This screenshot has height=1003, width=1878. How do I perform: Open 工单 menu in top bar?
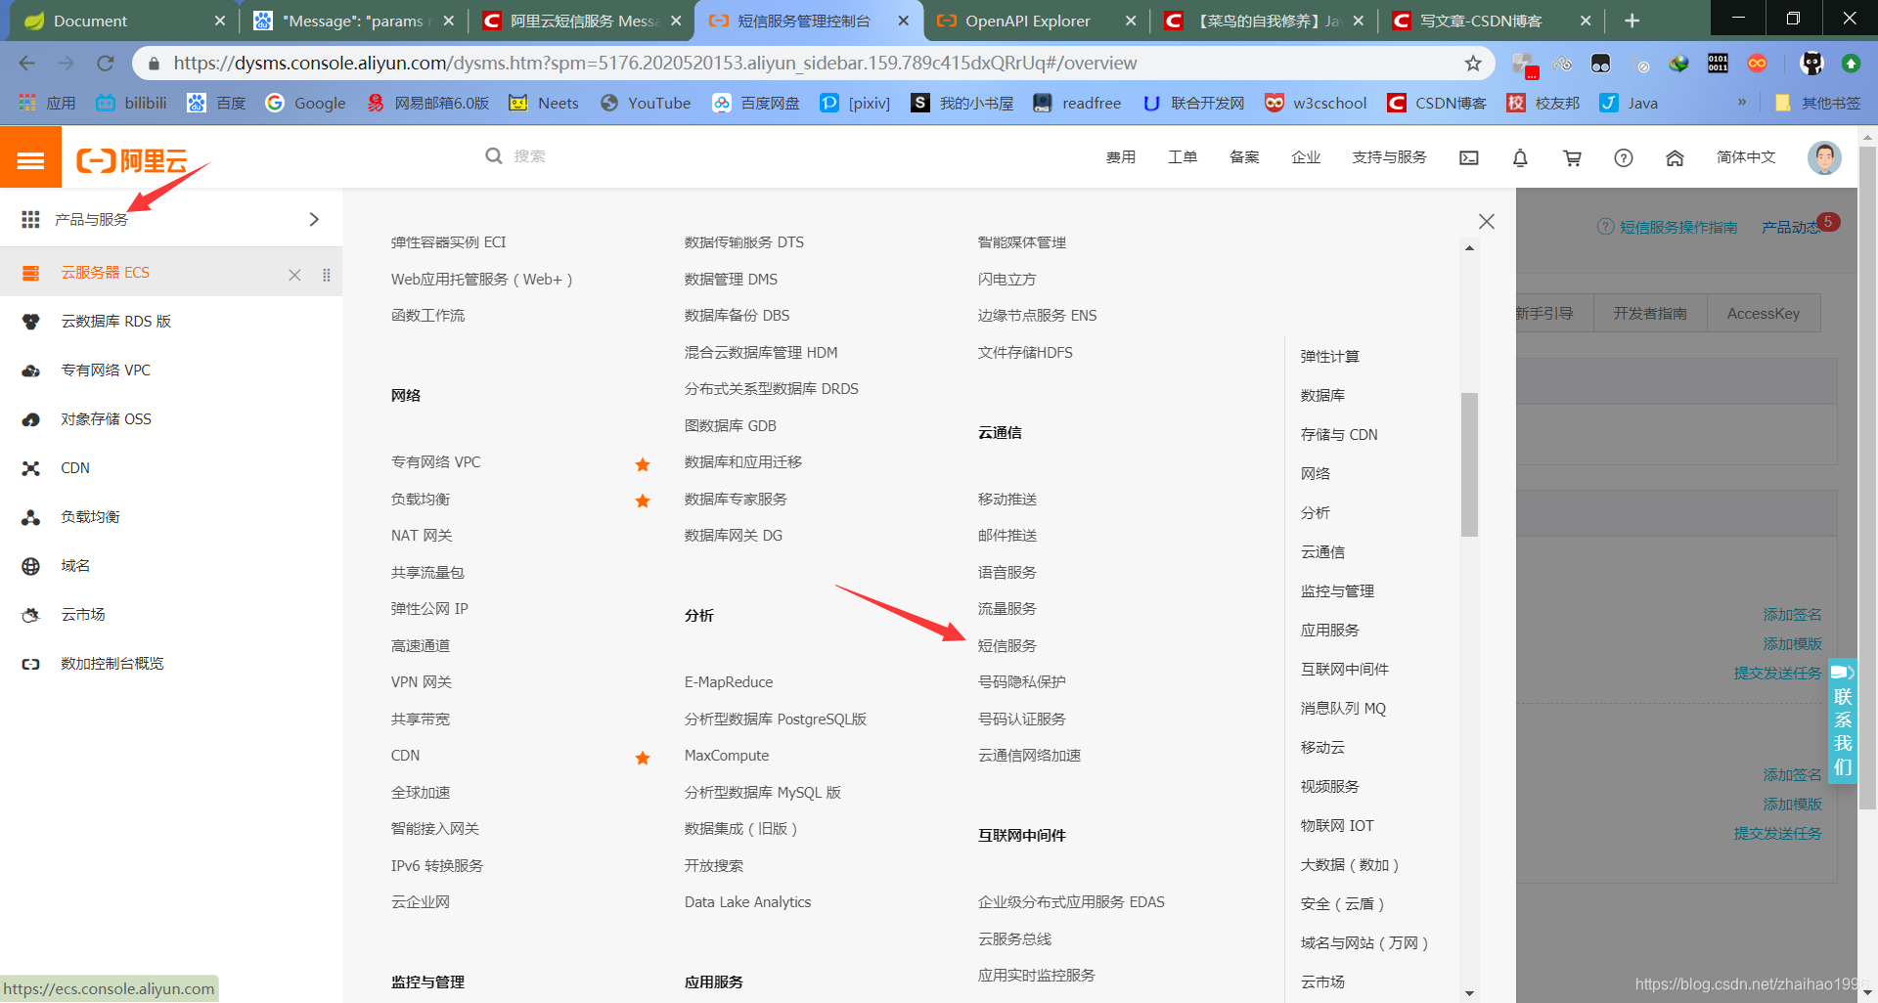tap(1183, 156)
